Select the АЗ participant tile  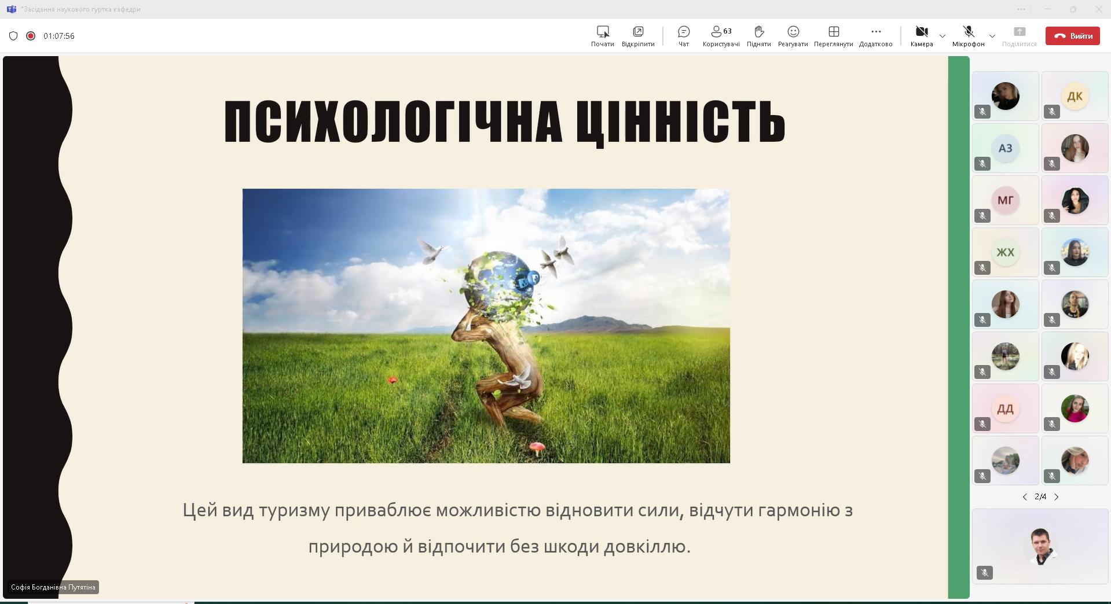pos(1006,148)
